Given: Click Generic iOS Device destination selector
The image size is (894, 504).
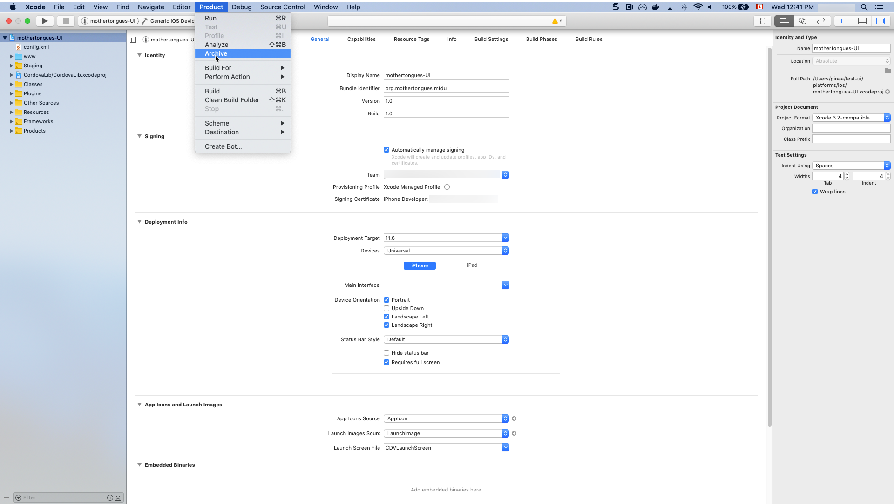Looking at the screenshot, I should click(169, 21).
